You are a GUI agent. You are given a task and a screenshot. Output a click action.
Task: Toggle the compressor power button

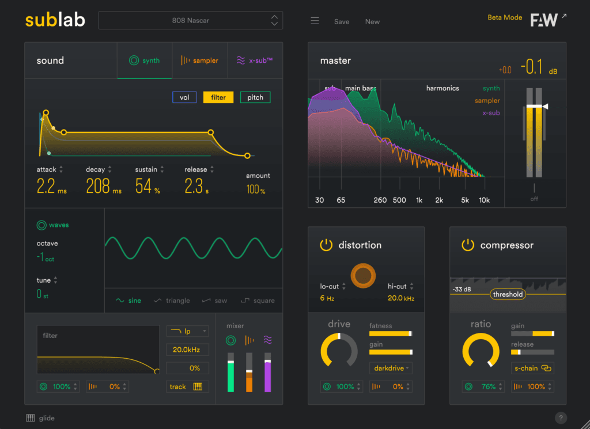(x=468, y=245)
